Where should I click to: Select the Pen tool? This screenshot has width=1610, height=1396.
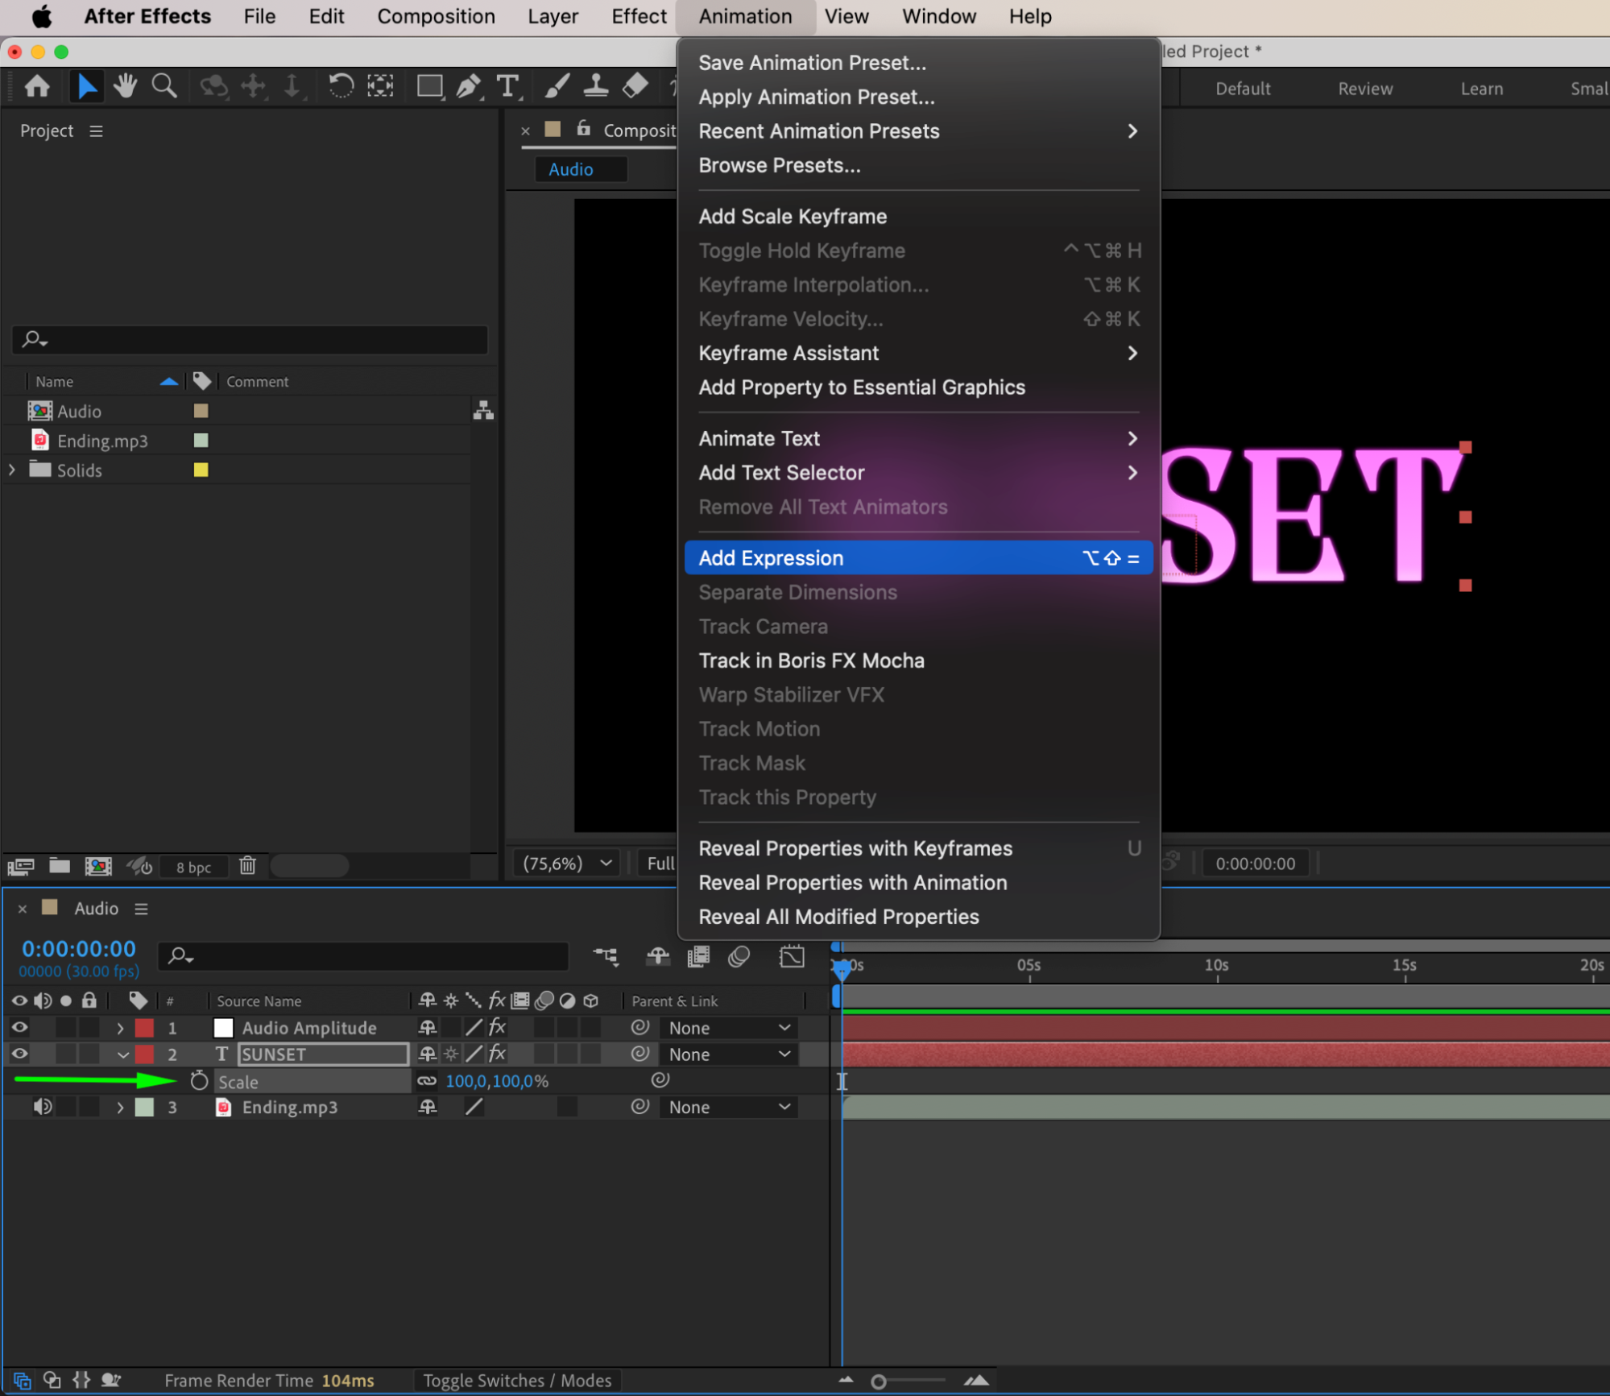(x=469, y=85)
